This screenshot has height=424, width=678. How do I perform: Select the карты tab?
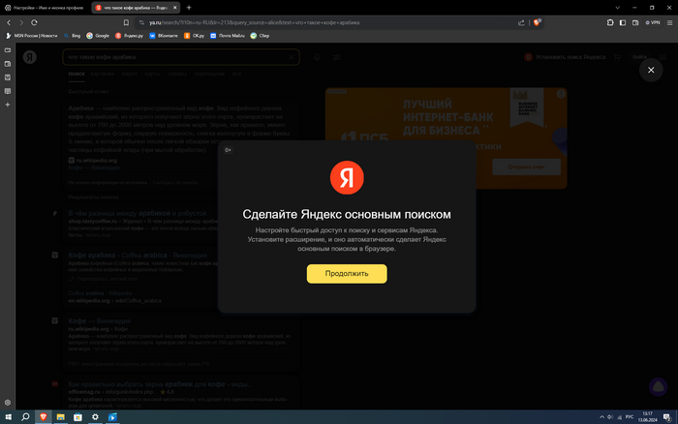pos(153,74)
